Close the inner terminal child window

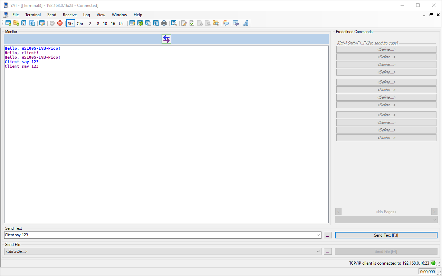[x=438, y=15]
